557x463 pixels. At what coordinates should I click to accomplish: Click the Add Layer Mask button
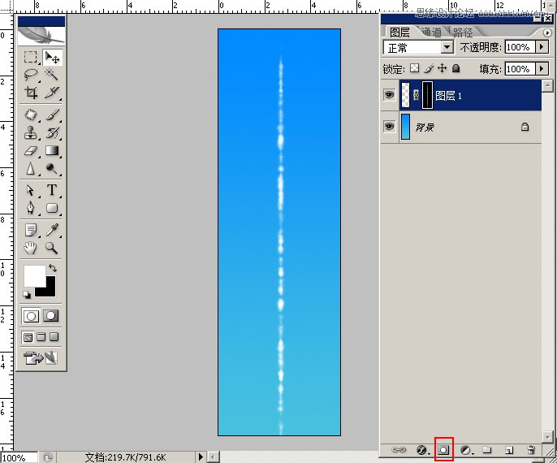(x=443, y=450)
